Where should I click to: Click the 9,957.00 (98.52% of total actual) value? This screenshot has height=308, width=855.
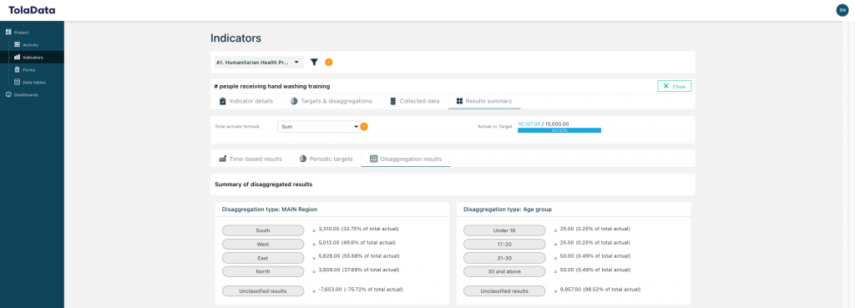(x=600, y=290)
